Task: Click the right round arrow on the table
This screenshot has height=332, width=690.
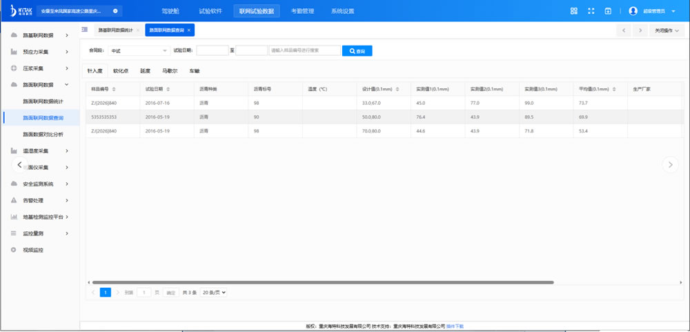Action: (x=670, y=164)
